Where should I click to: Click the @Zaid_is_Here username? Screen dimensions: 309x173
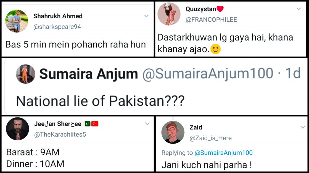[210, 138]
